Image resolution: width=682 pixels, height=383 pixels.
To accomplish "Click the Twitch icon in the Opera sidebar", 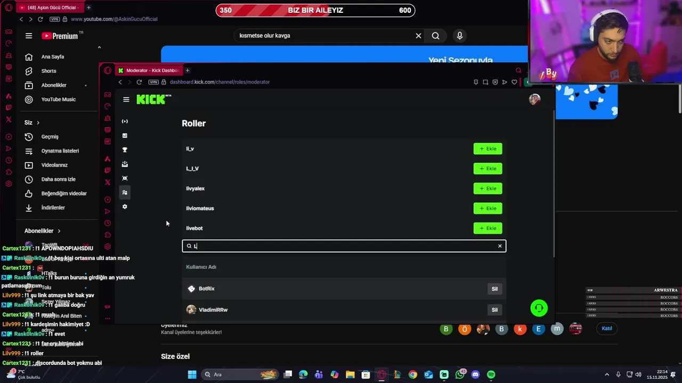I will tap(108, 170).
